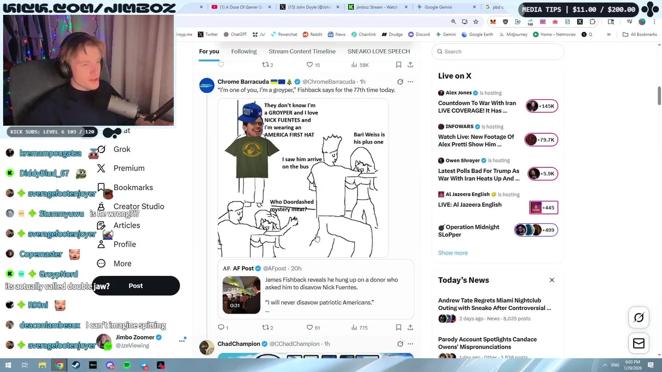
Task: Open MetaMask fox extension icon
Action: click(x=493, y=22)
